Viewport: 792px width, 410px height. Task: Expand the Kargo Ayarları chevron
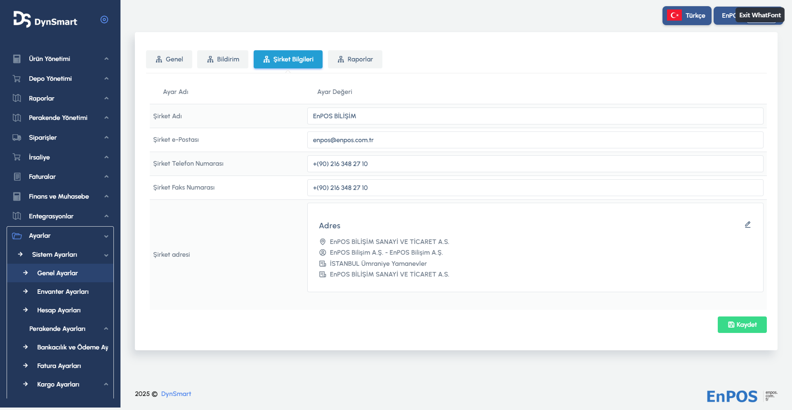click(106, 384)
